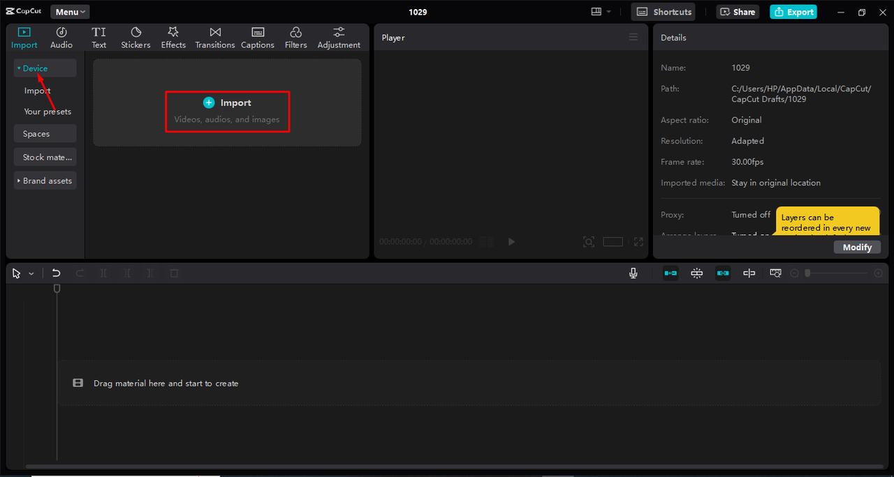Click the timeline zoom slider handle
Viewport: 894px width, 477px height.
[807, 273]
